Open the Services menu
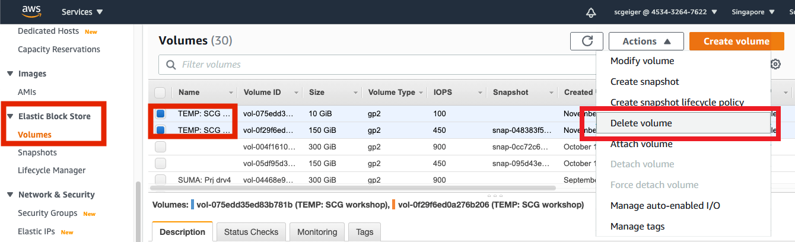 click(x=82, y=12)
